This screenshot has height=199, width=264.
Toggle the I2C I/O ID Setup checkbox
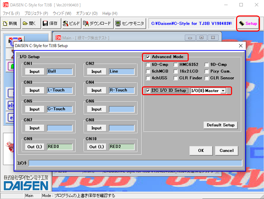click(148, 90)
